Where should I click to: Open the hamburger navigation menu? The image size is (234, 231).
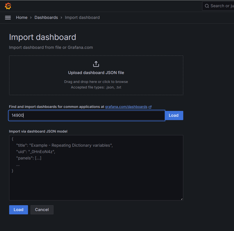[8, 17]
